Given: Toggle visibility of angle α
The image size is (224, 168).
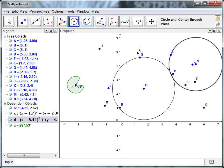Looking at the screenshot, I should point(10,125).
